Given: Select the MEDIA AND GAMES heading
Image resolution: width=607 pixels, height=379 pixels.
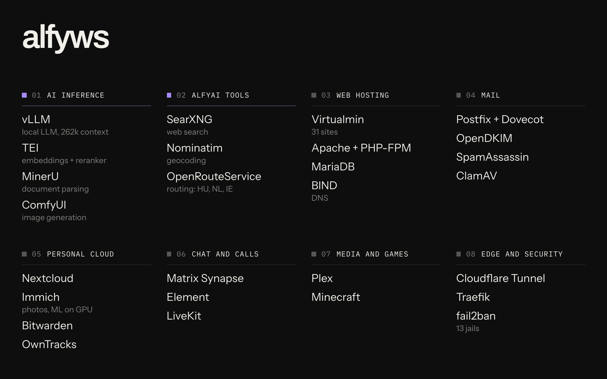Looking at the screenshot, I should [x=372, y=254].
